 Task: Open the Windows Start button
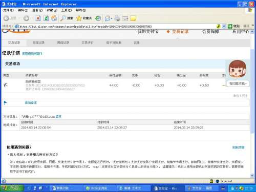click(12, 188)
